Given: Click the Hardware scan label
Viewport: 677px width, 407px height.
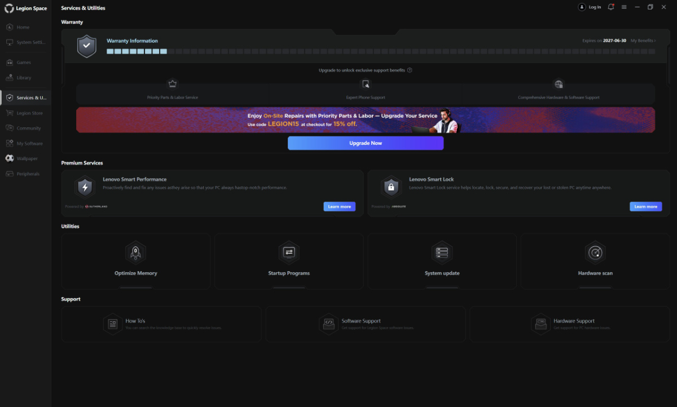Looking at the screenshot, I should pos(595,273).
